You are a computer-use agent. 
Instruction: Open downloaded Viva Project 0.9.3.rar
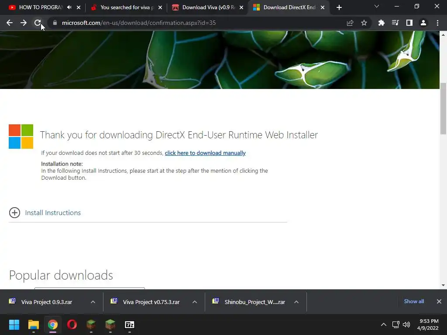46,302
